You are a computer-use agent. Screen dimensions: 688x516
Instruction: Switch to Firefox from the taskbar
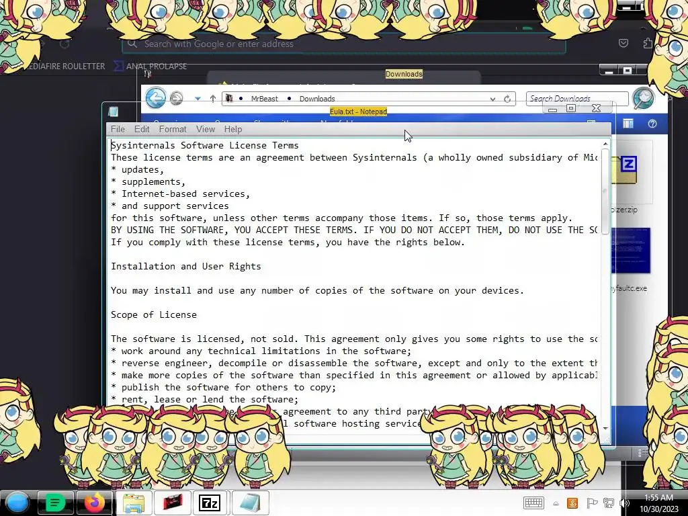(x=94, y=503)
